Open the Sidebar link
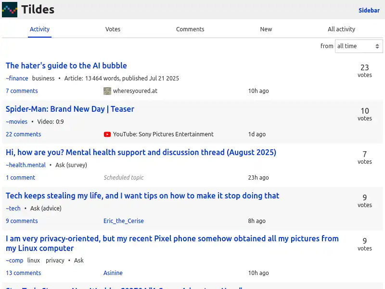The image size is (385, 289). 369,10
